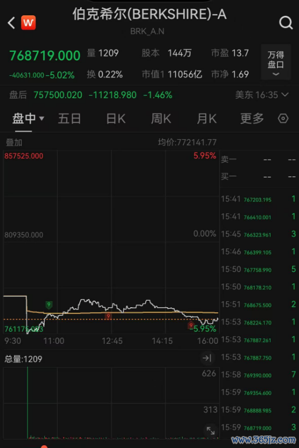
Task: Open the 盘中 dropdown arrow
Action: (x=41, y=118)
